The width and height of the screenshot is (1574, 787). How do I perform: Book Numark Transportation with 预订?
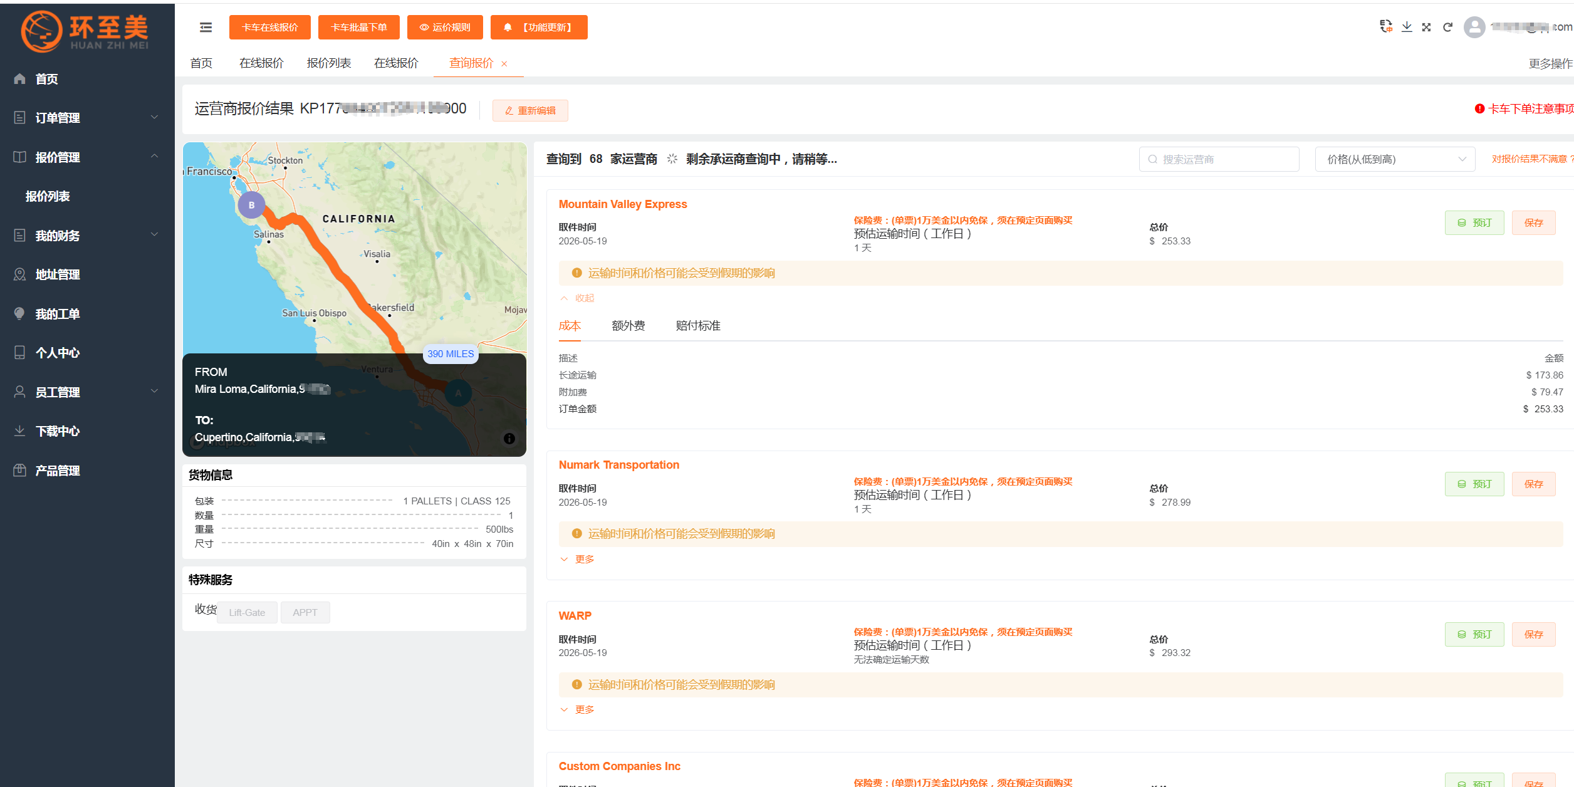[x=1474, y=484]
